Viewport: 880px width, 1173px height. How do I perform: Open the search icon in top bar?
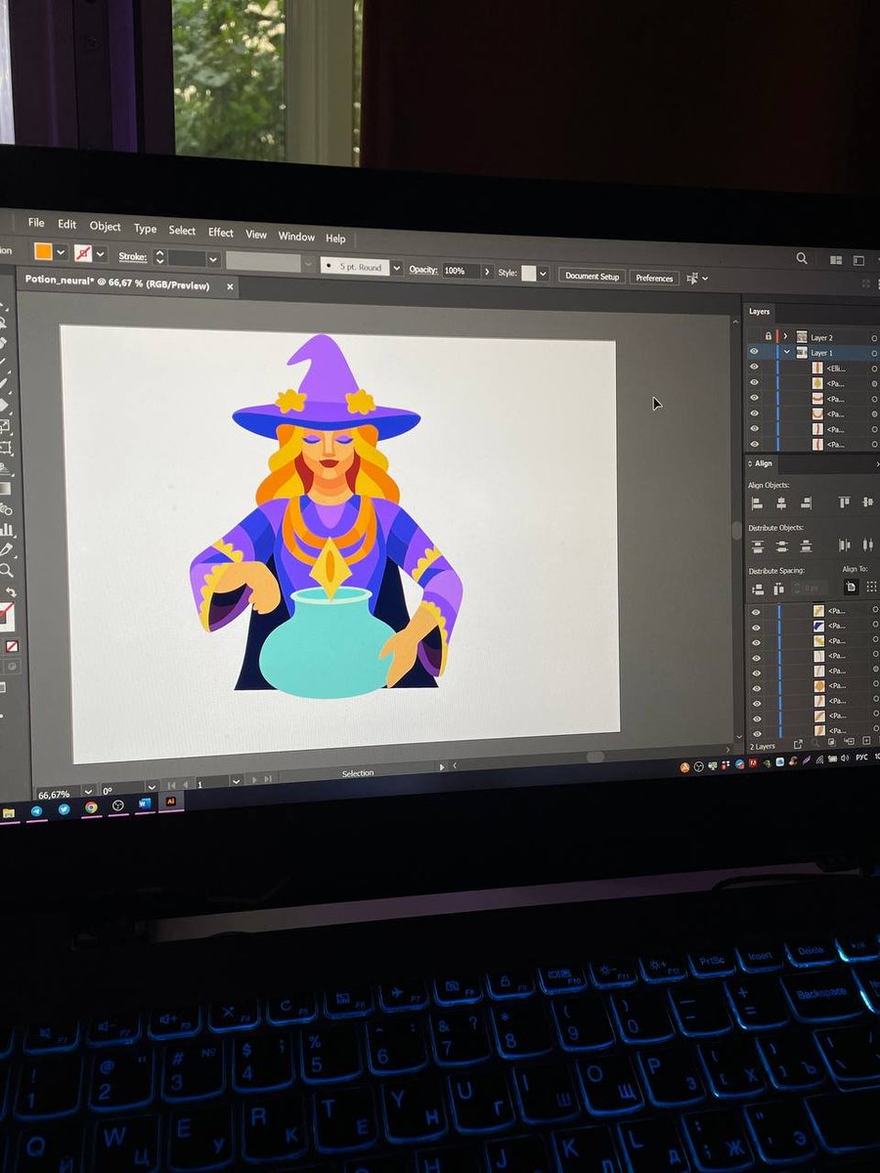coord(802,258)
